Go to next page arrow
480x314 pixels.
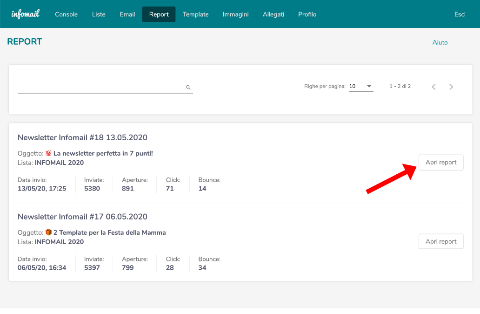pyautogui.click(x=451, y=87)
